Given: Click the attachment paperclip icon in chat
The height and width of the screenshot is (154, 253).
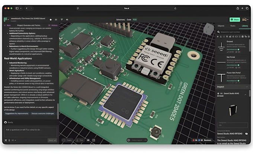Looking at the screenshot, I should 9,141.
